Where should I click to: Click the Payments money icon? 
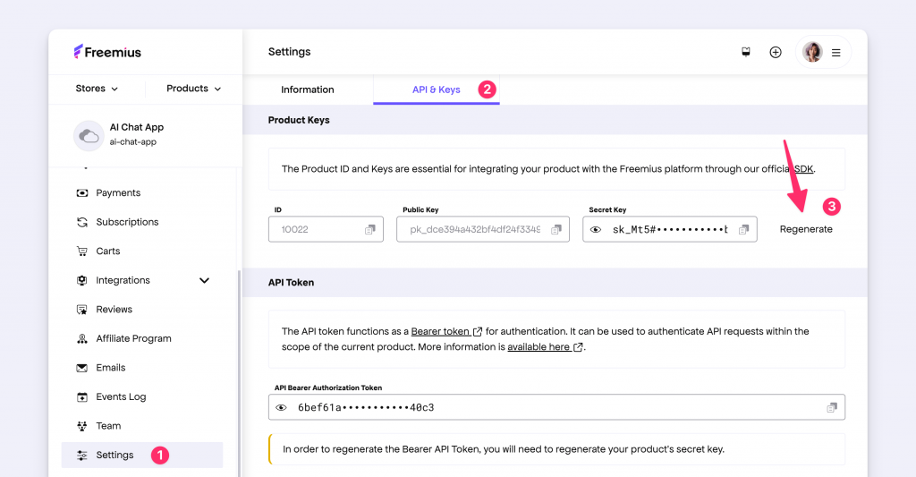click(x=82, y=193)
